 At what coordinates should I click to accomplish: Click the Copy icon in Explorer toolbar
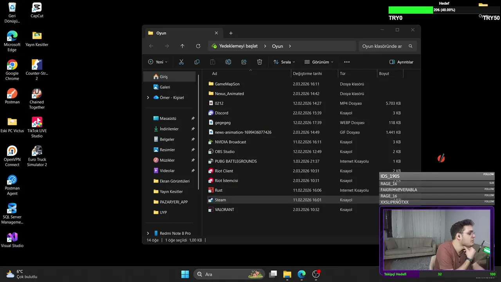(x=197, y=62)
